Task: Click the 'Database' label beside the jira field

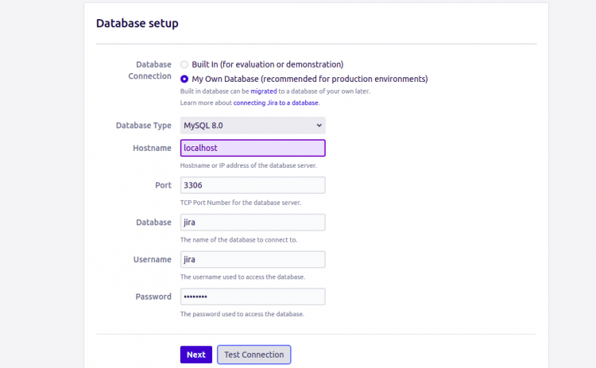Action: (x=153, y=223)
